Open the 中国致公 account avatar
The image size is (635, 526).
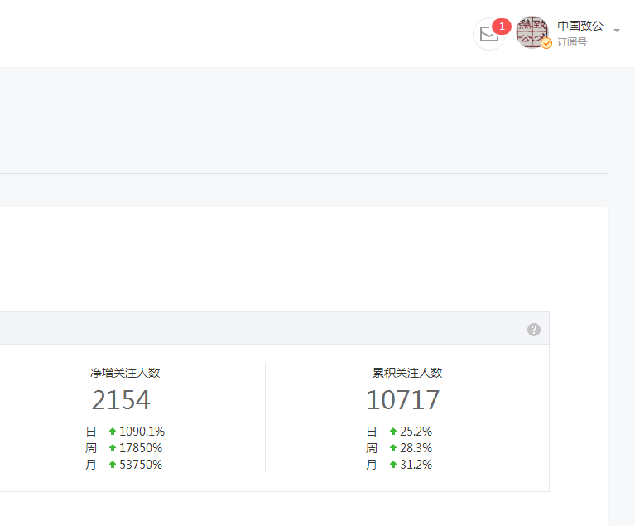[532, 32]
